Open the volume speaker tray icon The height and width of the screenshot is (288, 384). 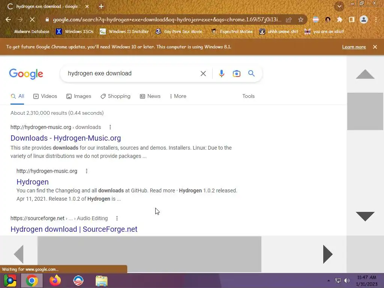[x=347, y=280]
